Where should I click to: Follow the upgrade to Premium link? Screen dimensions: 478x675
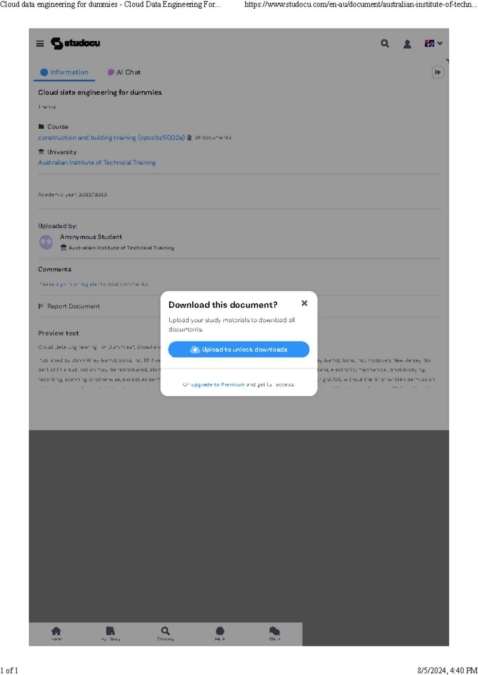click(x=217, y=385)
